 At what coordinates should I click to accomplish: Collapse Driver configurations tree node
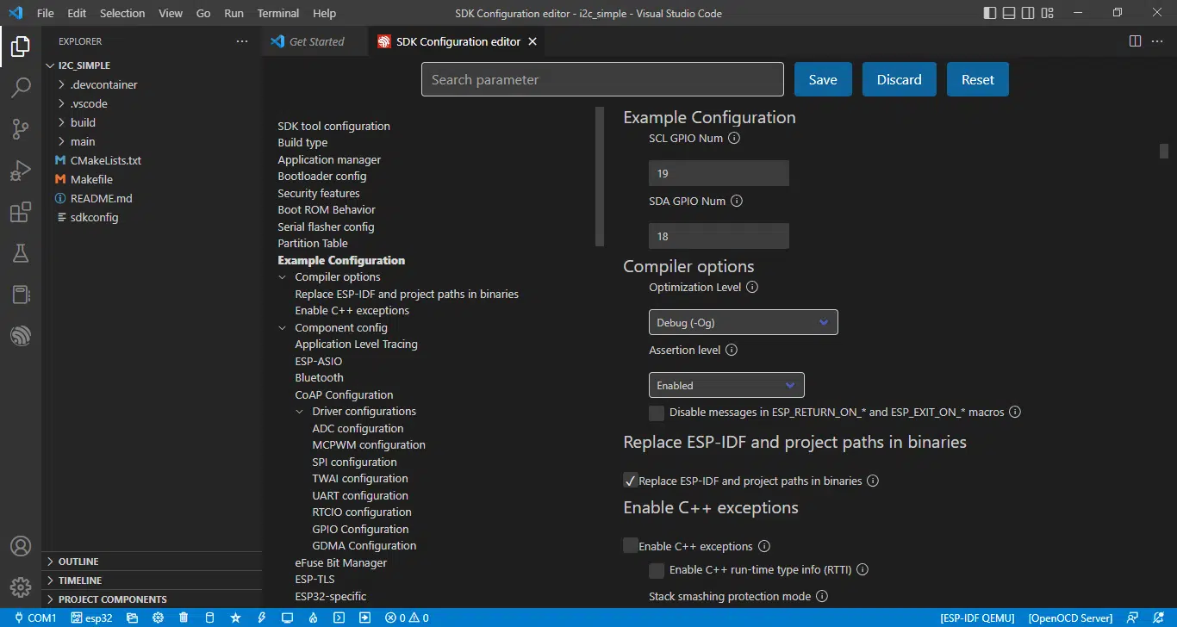300,412
